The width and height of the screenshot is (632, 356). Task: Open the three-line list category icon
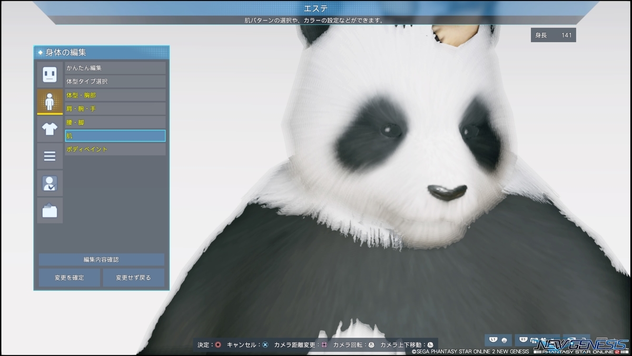point(50,156)
